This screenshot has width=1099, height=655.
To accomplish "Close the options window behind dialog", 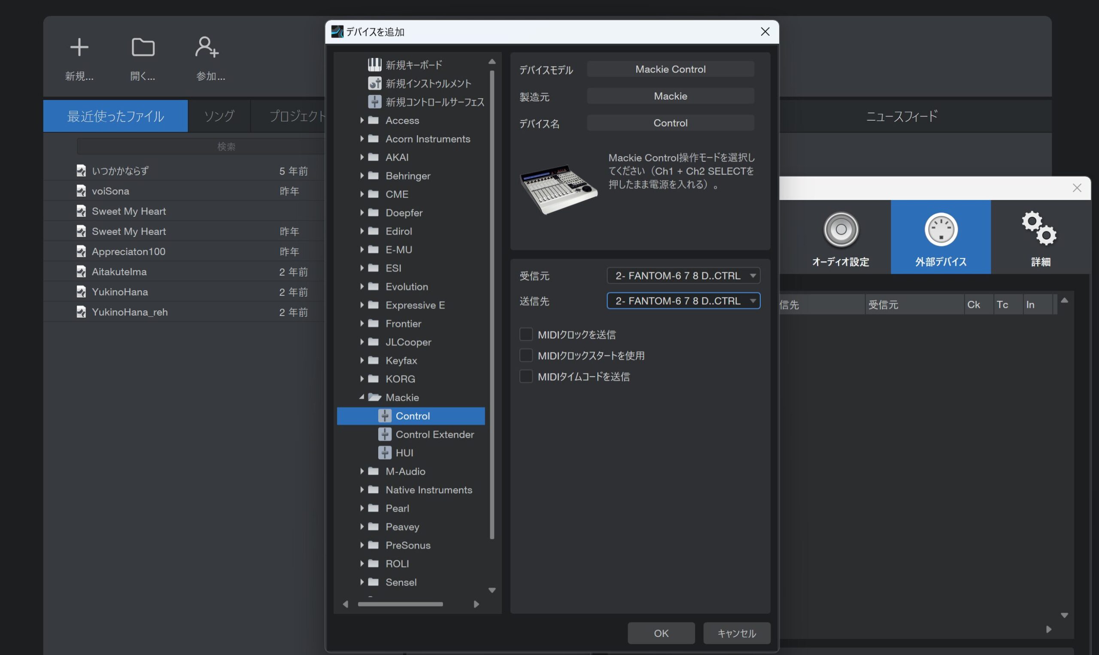I will point(1077,188).
